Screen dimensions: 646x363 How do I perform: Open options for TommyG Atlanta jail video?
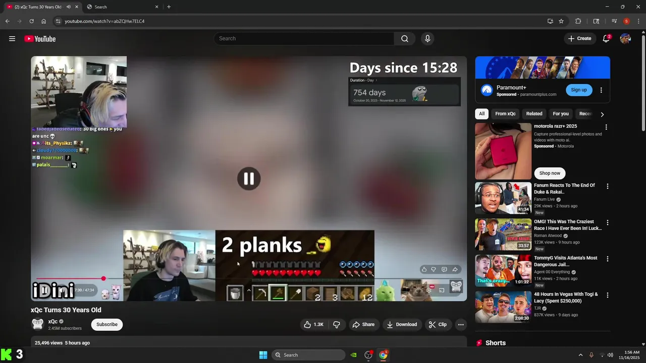(x=607, y=259)
